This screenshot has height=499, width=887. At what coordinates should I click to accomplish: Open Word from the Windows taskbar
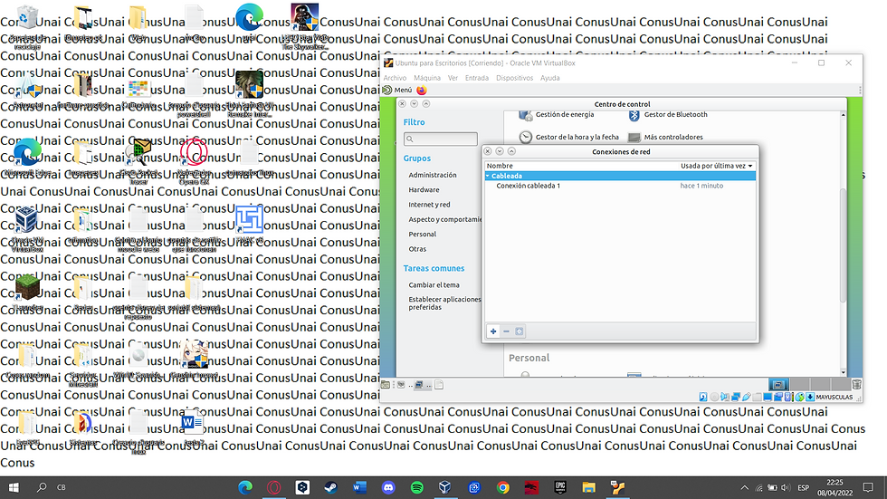[x=360, y=487]
